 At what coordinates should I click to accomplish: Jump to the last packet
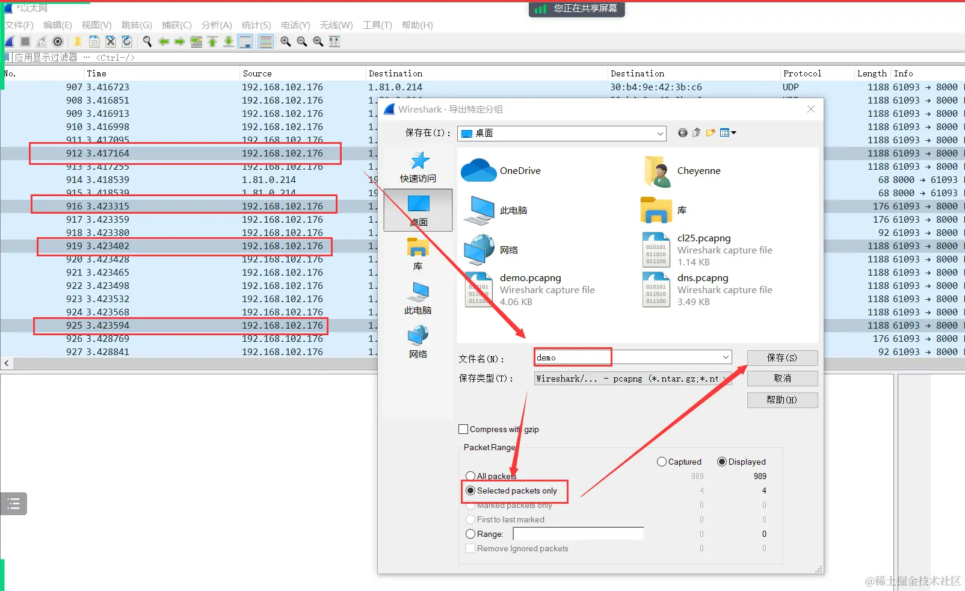[x=229, y=42]
